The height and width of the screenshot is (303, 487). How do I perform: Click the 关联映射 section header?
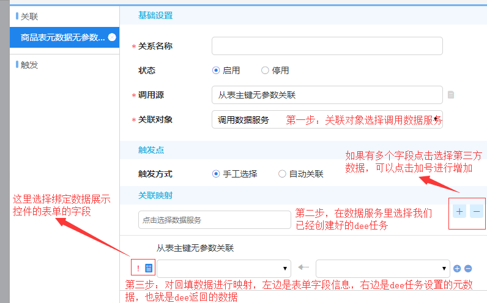[155, 195]
